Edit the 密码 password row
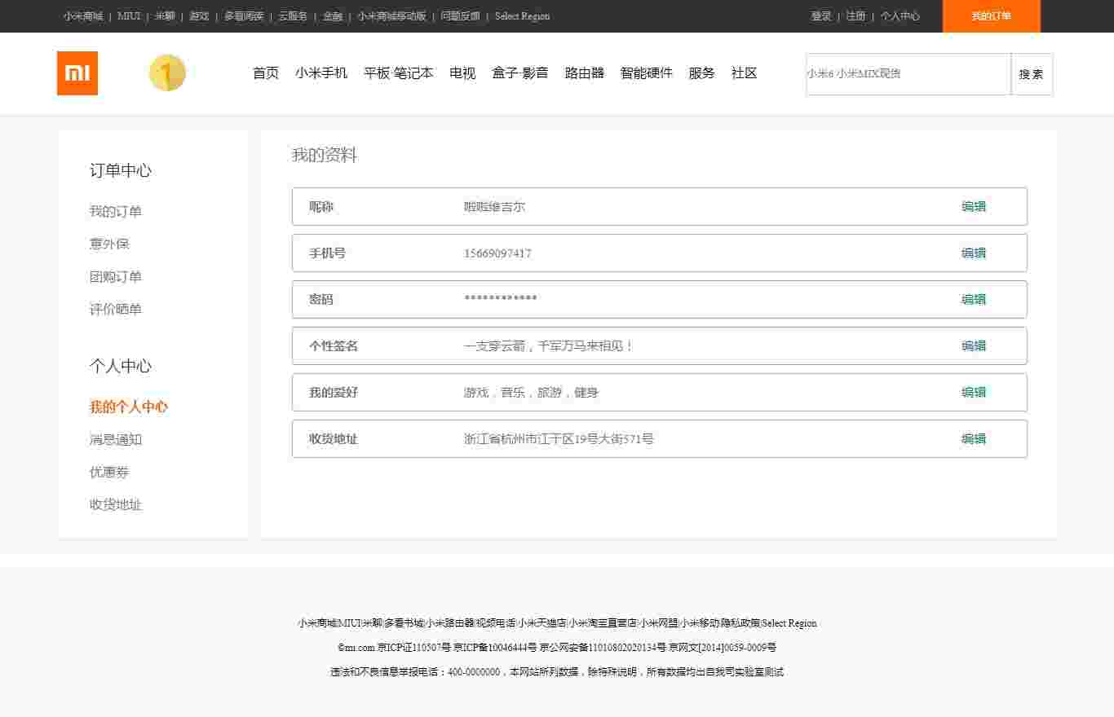This screenshot has height=717, width=1114. [x=974, y=300]
